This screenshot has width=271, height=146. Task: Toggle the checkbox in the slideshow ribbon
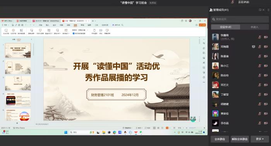coord(74,33)
